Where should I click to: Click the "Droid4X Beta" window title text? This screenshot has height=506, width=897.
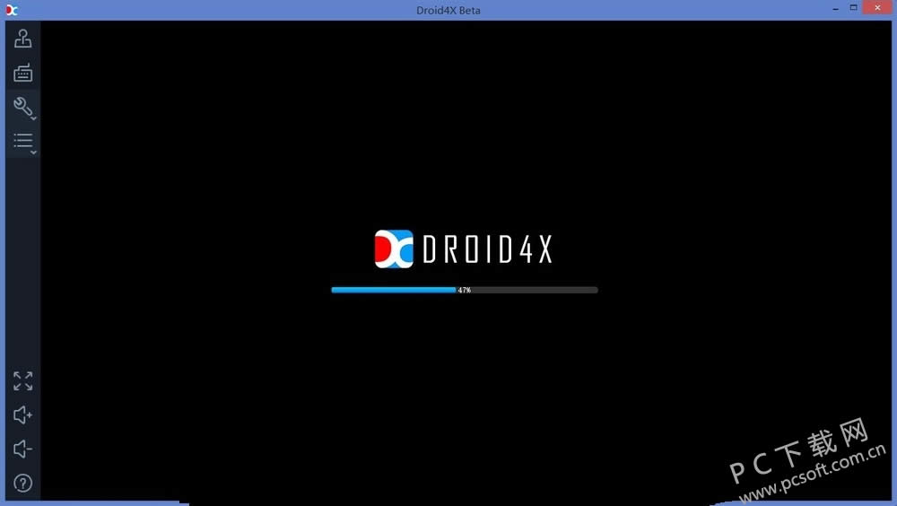450,10
